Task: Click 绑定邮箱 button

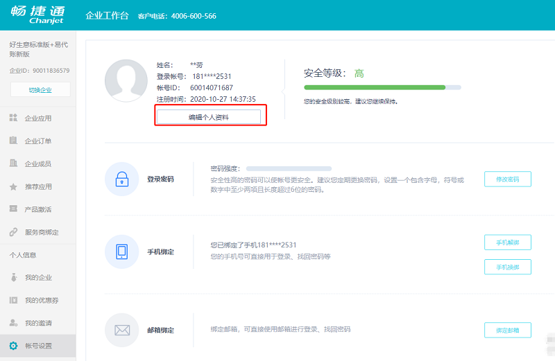Action: click(x=508, y=330)
